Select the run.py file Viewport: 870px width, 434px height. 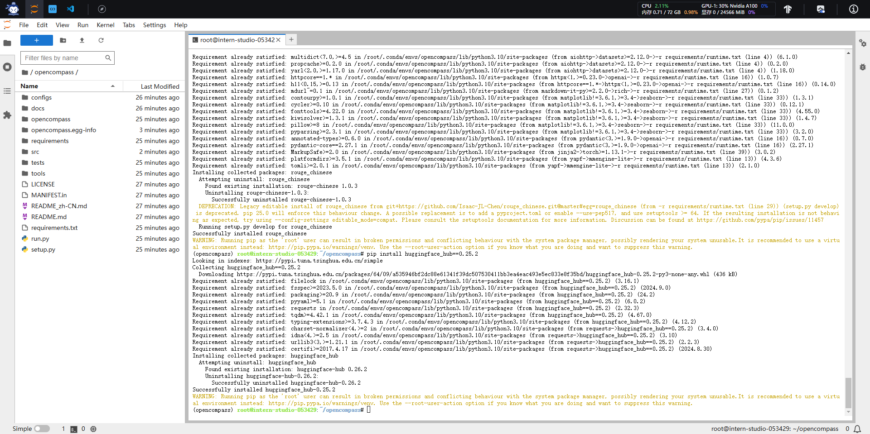click(100, 238)
